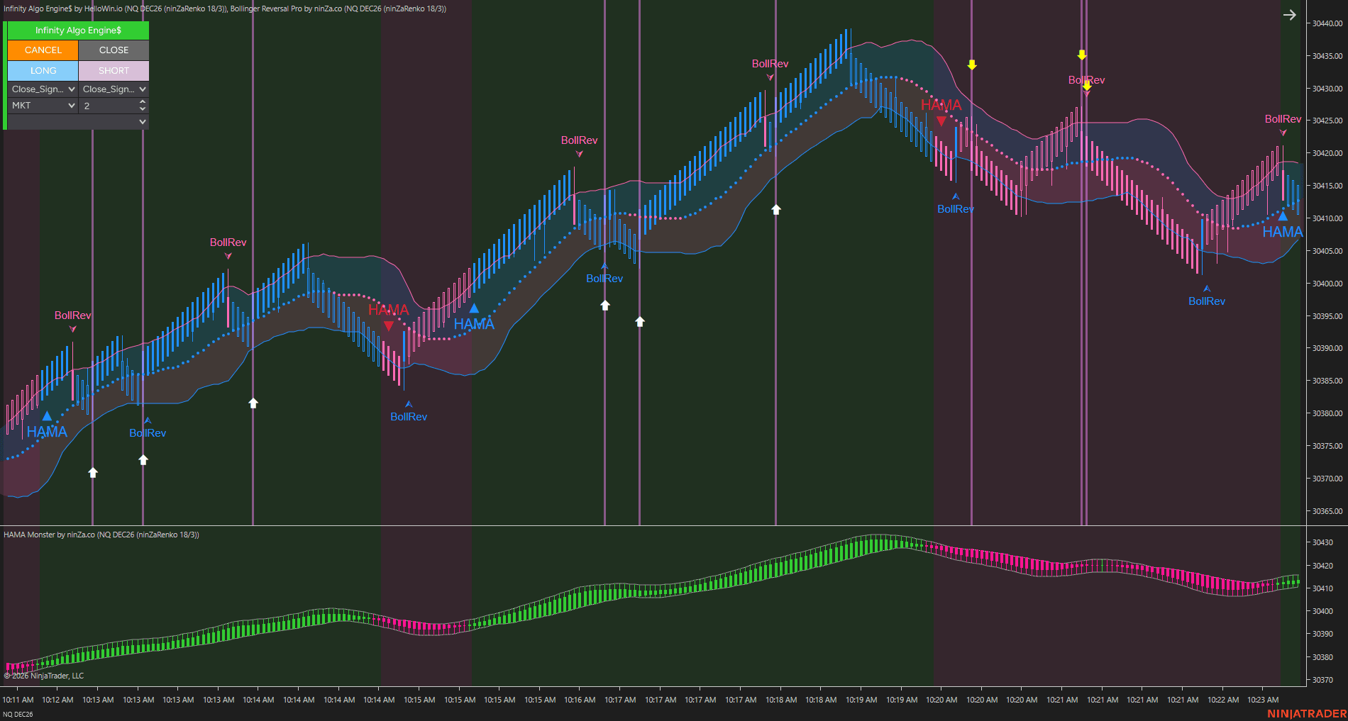Click the HAMA Monster by ninZa.co panel label
The image size is (1348, 721).
pos(101,535)
